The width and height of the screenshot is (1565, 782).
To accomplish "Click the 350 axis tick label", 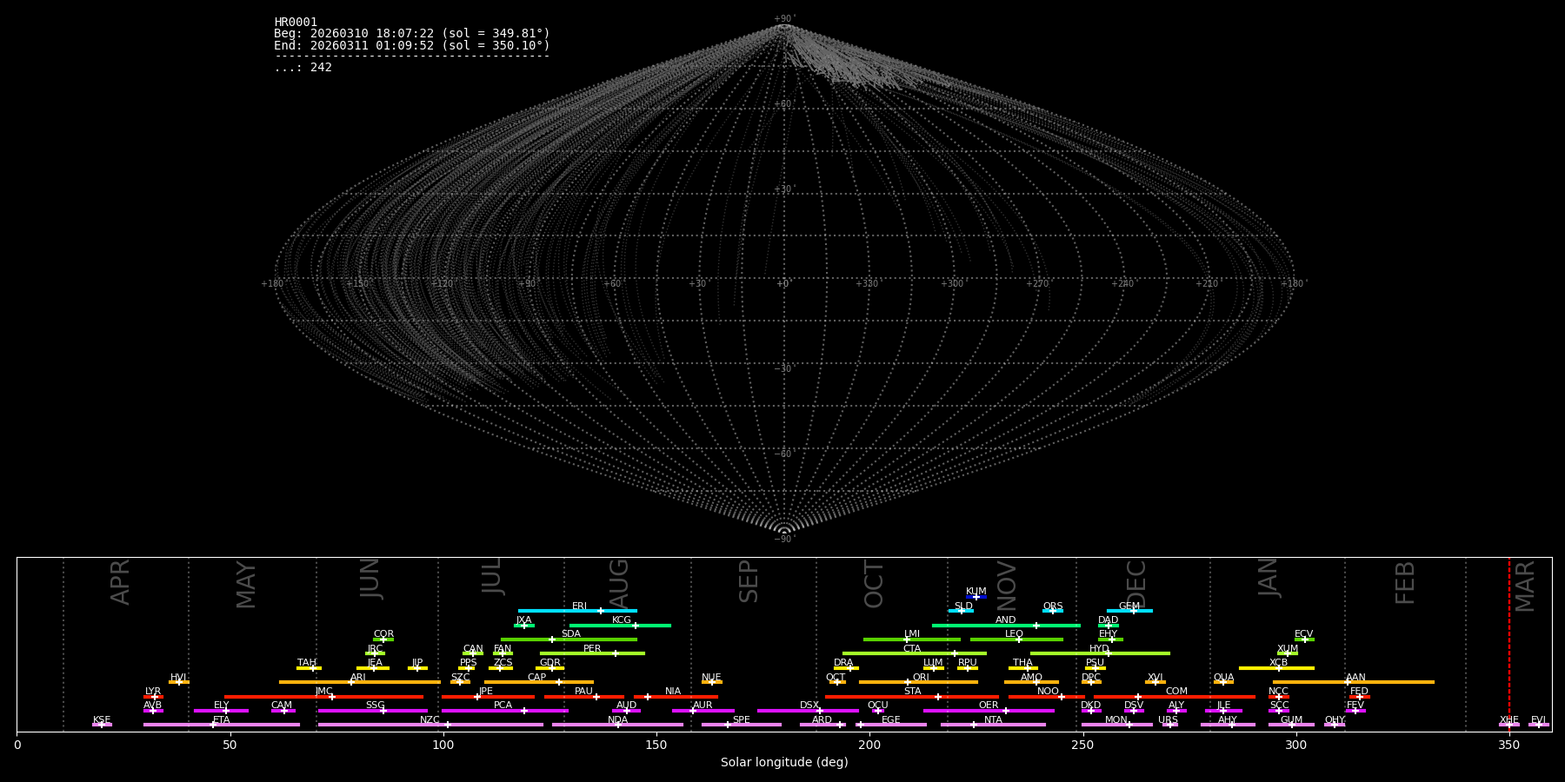I will point(1508,745).
